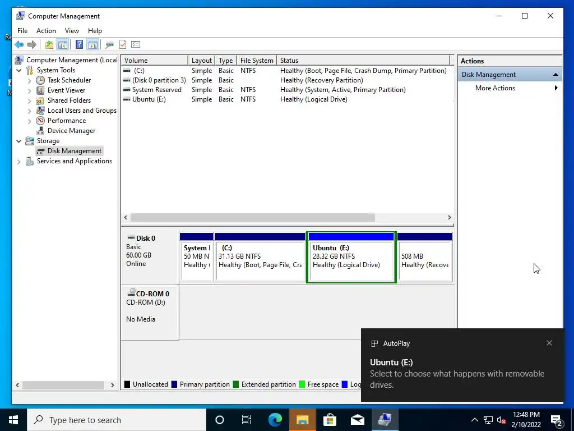
Task: Collapse the Disk Management actions section
Action: pyautogui.click(x=556, y=75)
